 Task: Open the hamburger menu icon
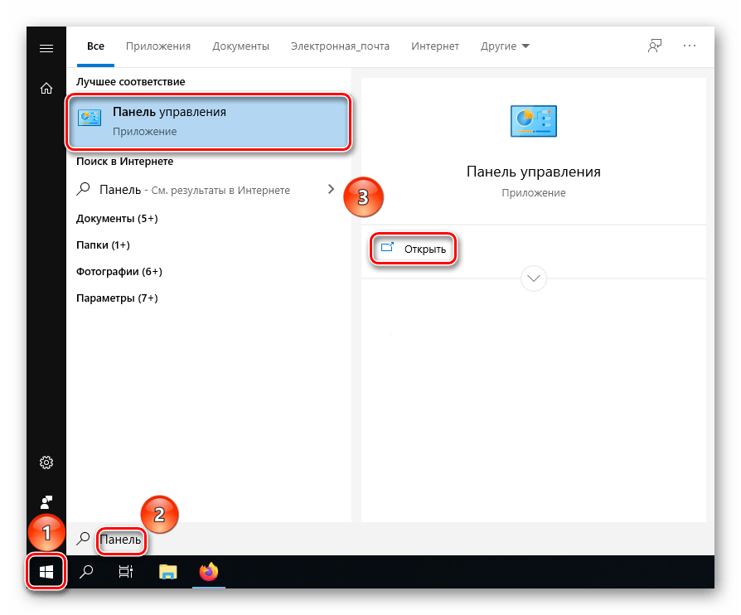point(46,48)
